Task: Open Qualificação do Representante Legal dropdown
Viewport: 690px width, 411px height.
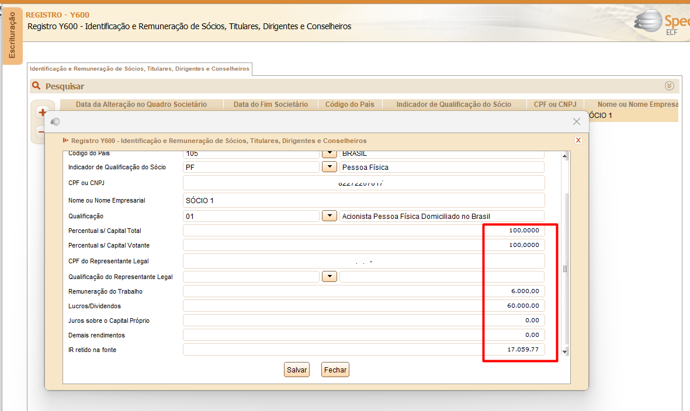Action: 329,277
